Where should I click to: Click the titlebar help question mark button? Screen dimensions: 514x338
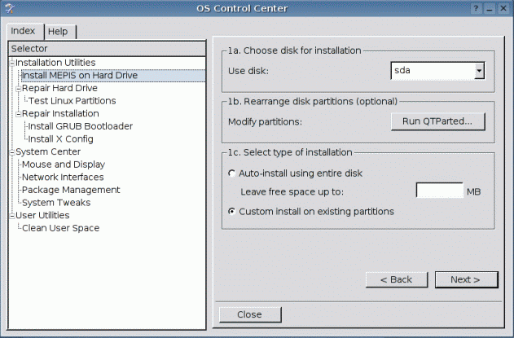click(476, 8)
